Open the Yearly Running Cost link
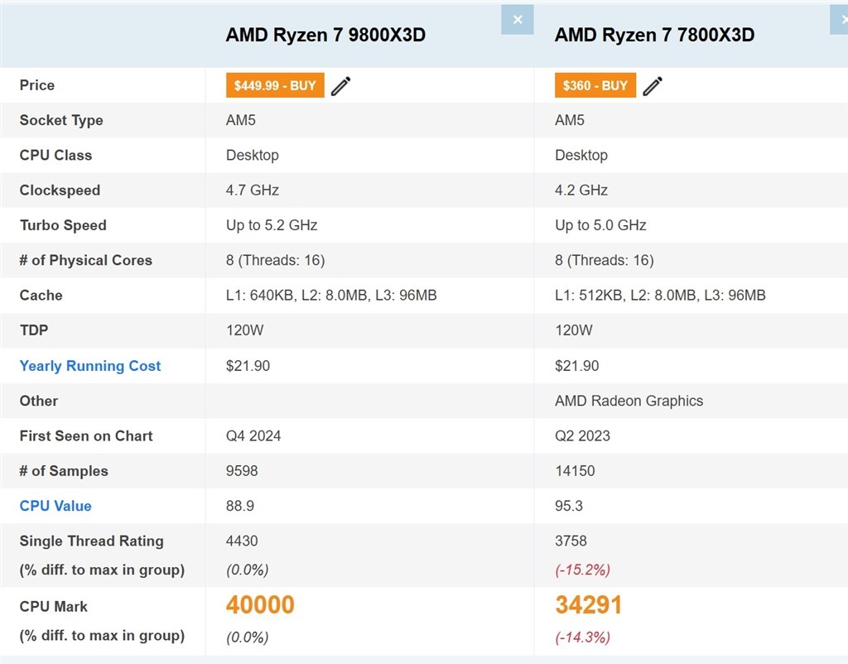Viewport: 848px width, 664px height. pos(89,366)
